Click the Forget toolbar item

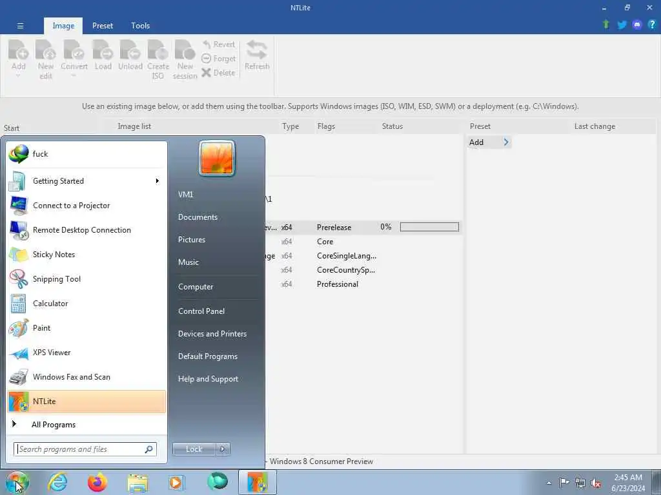click(x=218, y=59)
